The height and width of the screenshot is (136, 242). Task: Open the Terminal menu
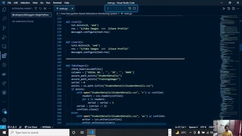point(57,3)
